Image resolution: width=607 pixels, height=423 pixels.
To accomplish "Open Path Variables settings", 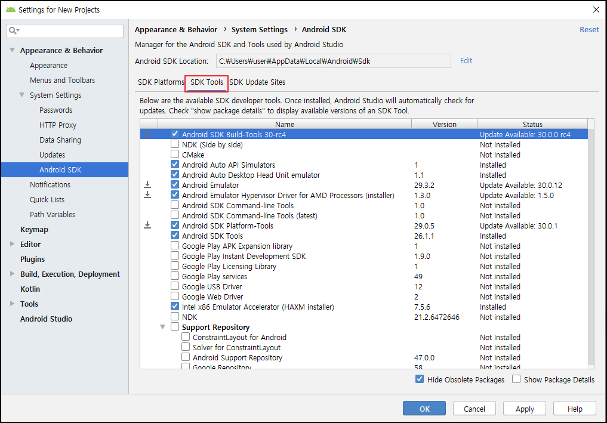I will coord(53,214).
